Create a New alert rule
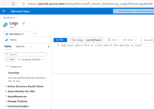This screenshot has width=154, height=109. pos(147,40)
